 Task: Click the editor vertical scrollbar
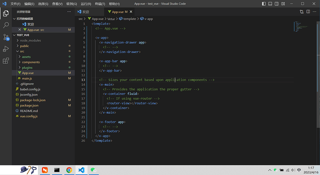[x=318, y=74]
